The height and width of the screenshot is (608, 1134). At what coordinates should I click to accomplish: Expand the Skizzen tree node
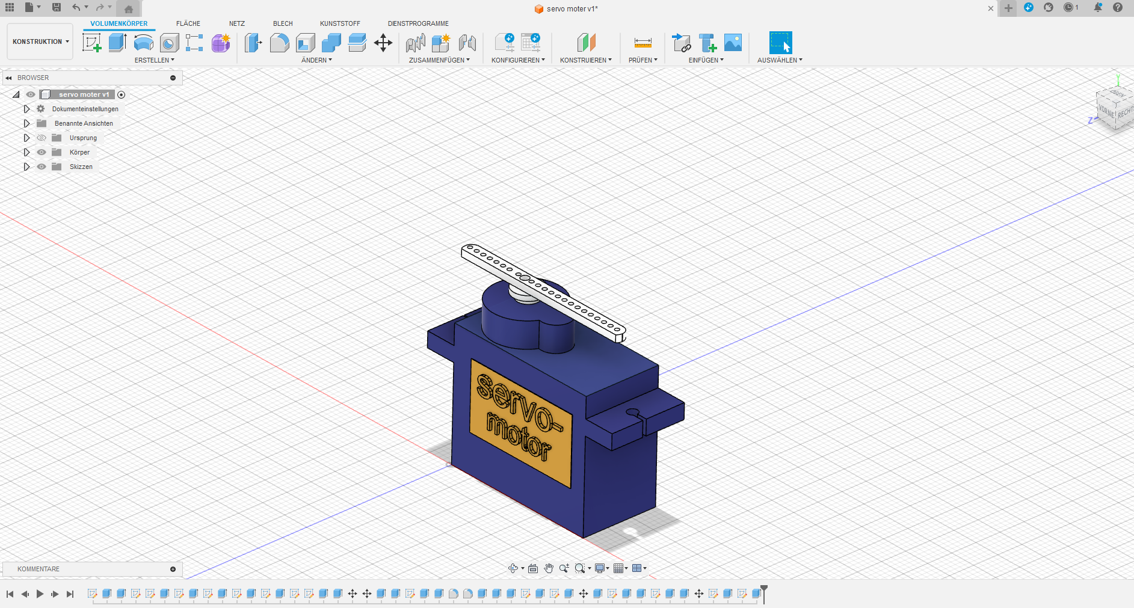point(26,167)
